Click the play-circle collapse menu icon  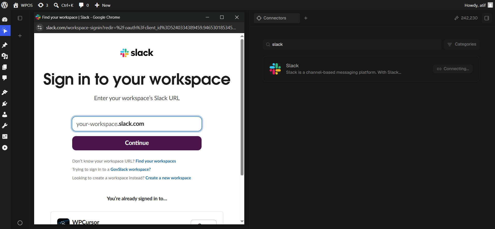click(5, 147)
